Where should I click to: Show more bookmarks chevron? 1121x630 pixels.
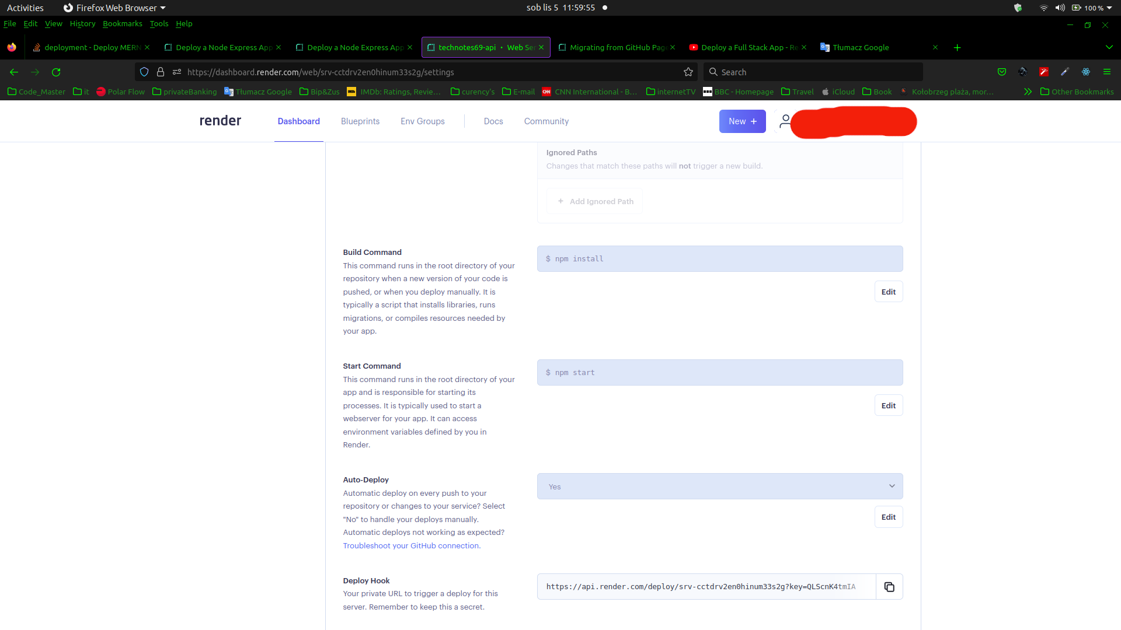(1028, 92)
